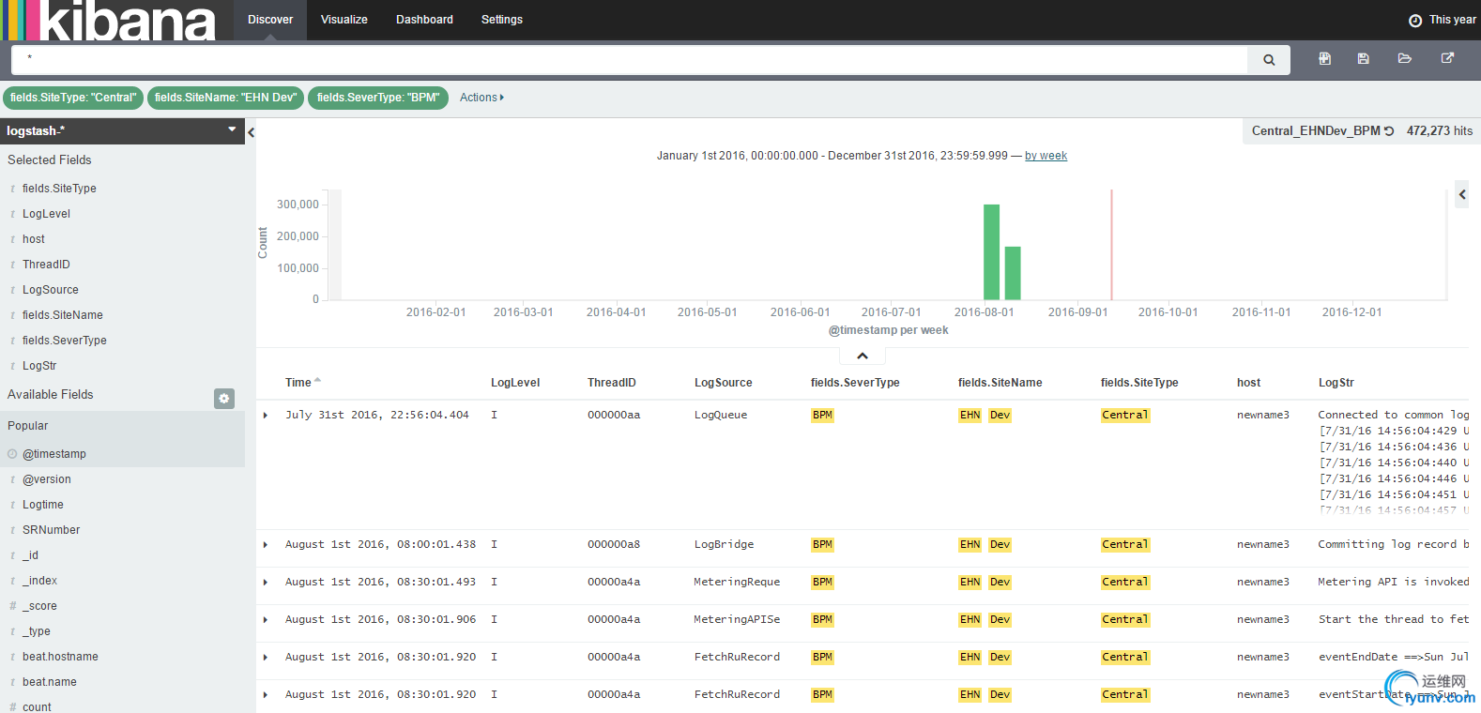
Task: Click the tall green histogram bar
Action: pyautogui.click(x=991, y=251)
